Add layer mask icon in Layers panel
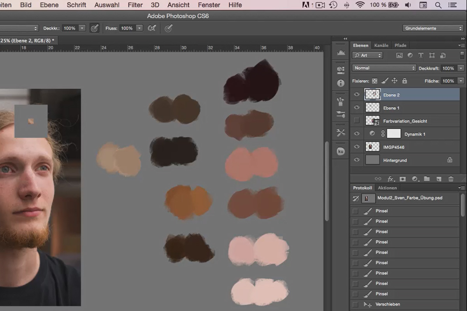This screenshot has width=467, height=311. 403,179
